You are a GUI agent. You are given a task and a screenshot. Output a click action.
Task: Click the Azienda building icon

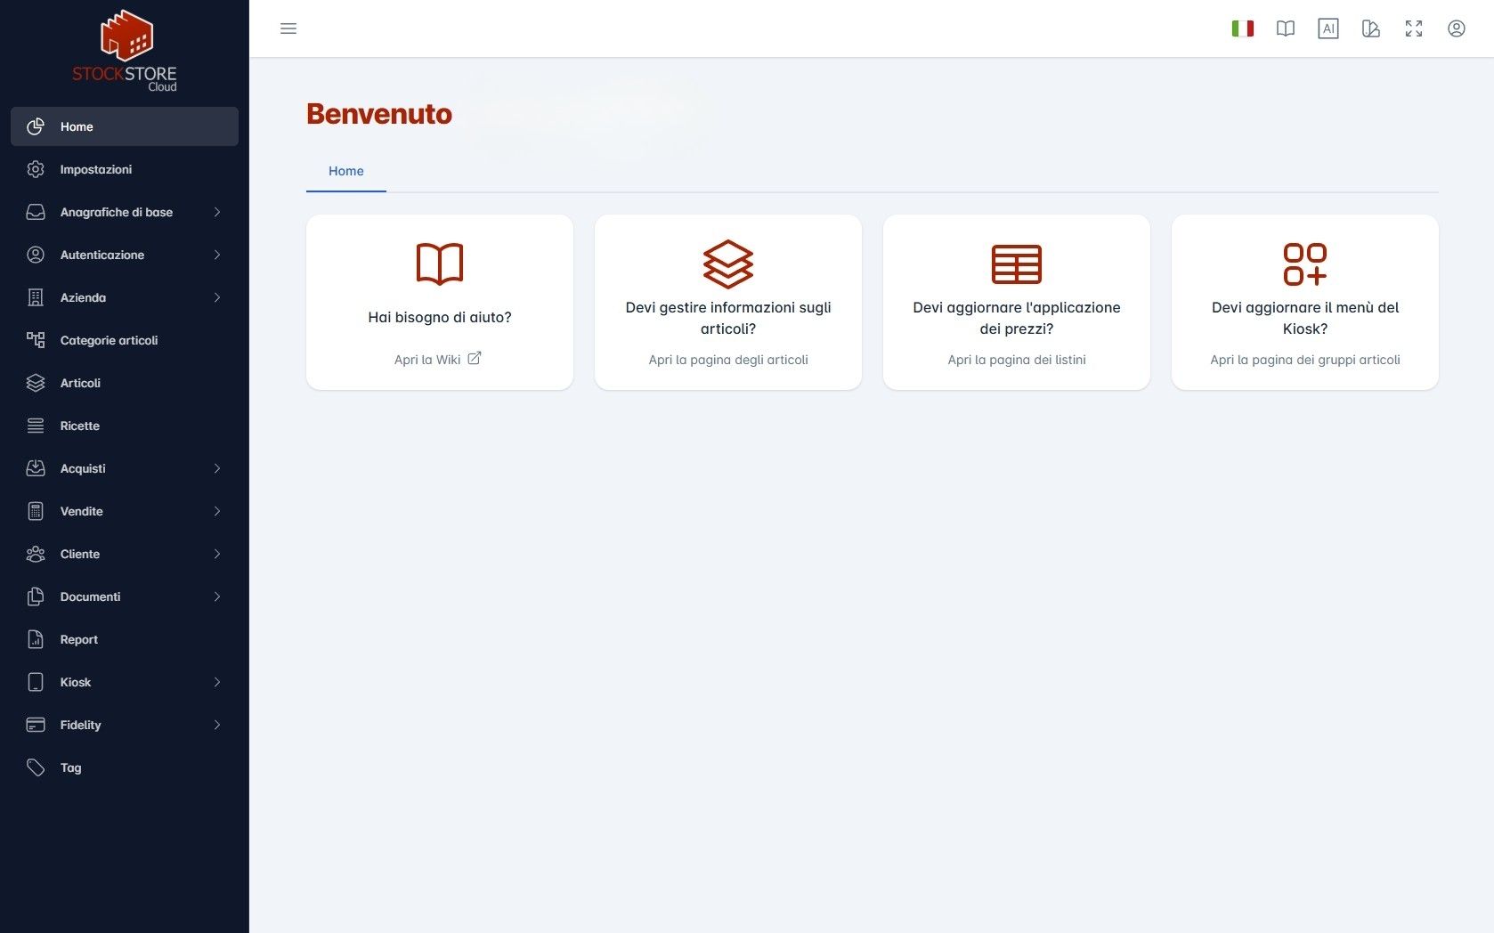(x=36, y=297)
